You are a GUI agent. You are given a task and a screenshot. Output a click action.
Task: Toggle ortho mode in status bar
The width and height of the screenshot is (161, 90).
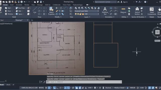coord(57,88)
